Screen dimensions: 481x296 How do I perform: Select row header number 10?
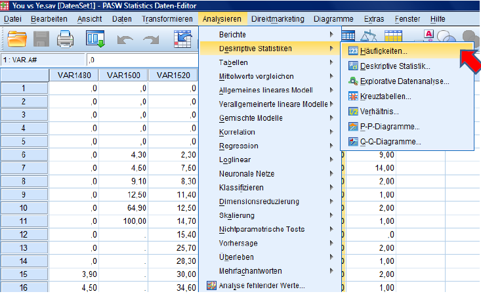24,207
